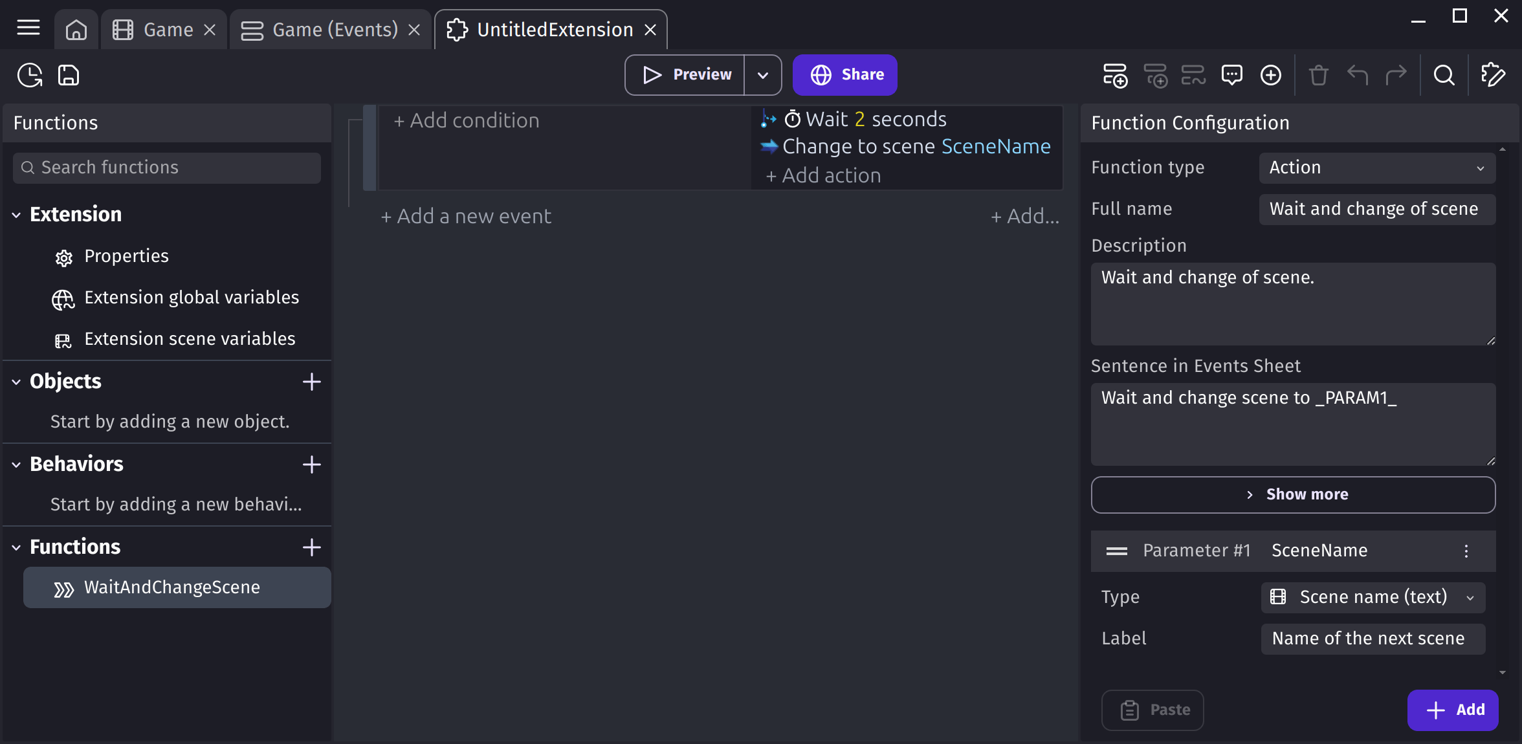Undo the last change
The width and height of the screenshot is (1522, 744).
1358,75
